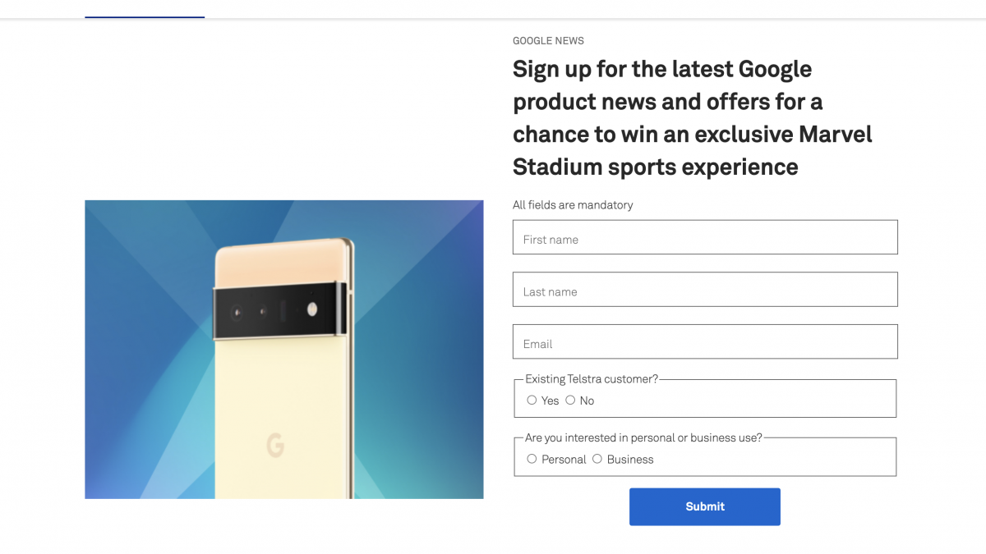Focus the Last name text box

[705, 290]
